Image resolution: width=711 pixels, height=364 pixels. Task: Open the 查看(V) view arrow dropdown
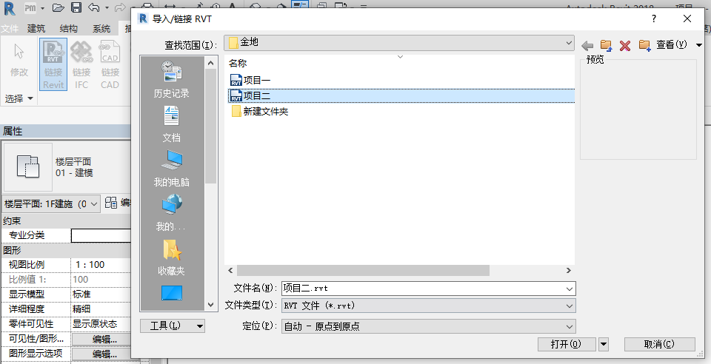tap(698, 45)
